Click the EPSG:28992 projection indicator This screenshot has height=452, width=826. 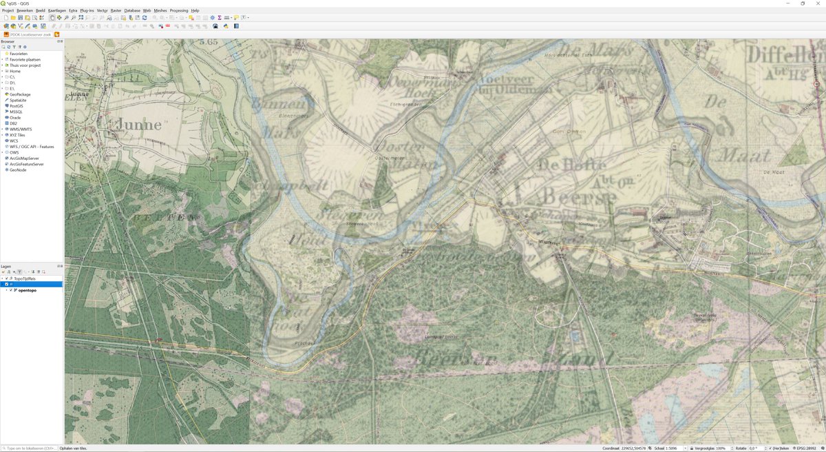coord(805,449)
